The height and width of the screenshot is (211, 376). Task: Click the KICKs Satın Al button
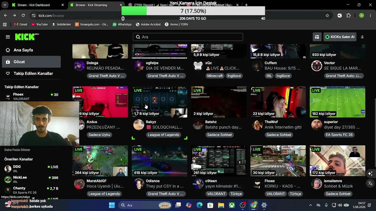(340, 37)
